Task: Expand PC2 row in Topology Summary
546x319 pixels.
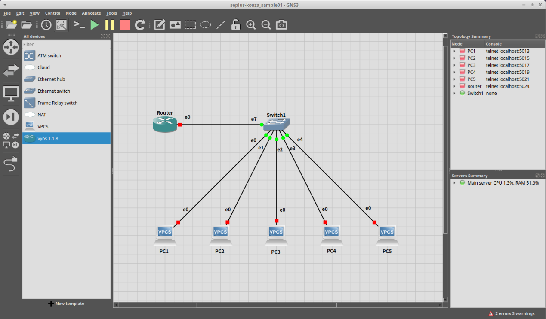Action: tap(454, 58)
